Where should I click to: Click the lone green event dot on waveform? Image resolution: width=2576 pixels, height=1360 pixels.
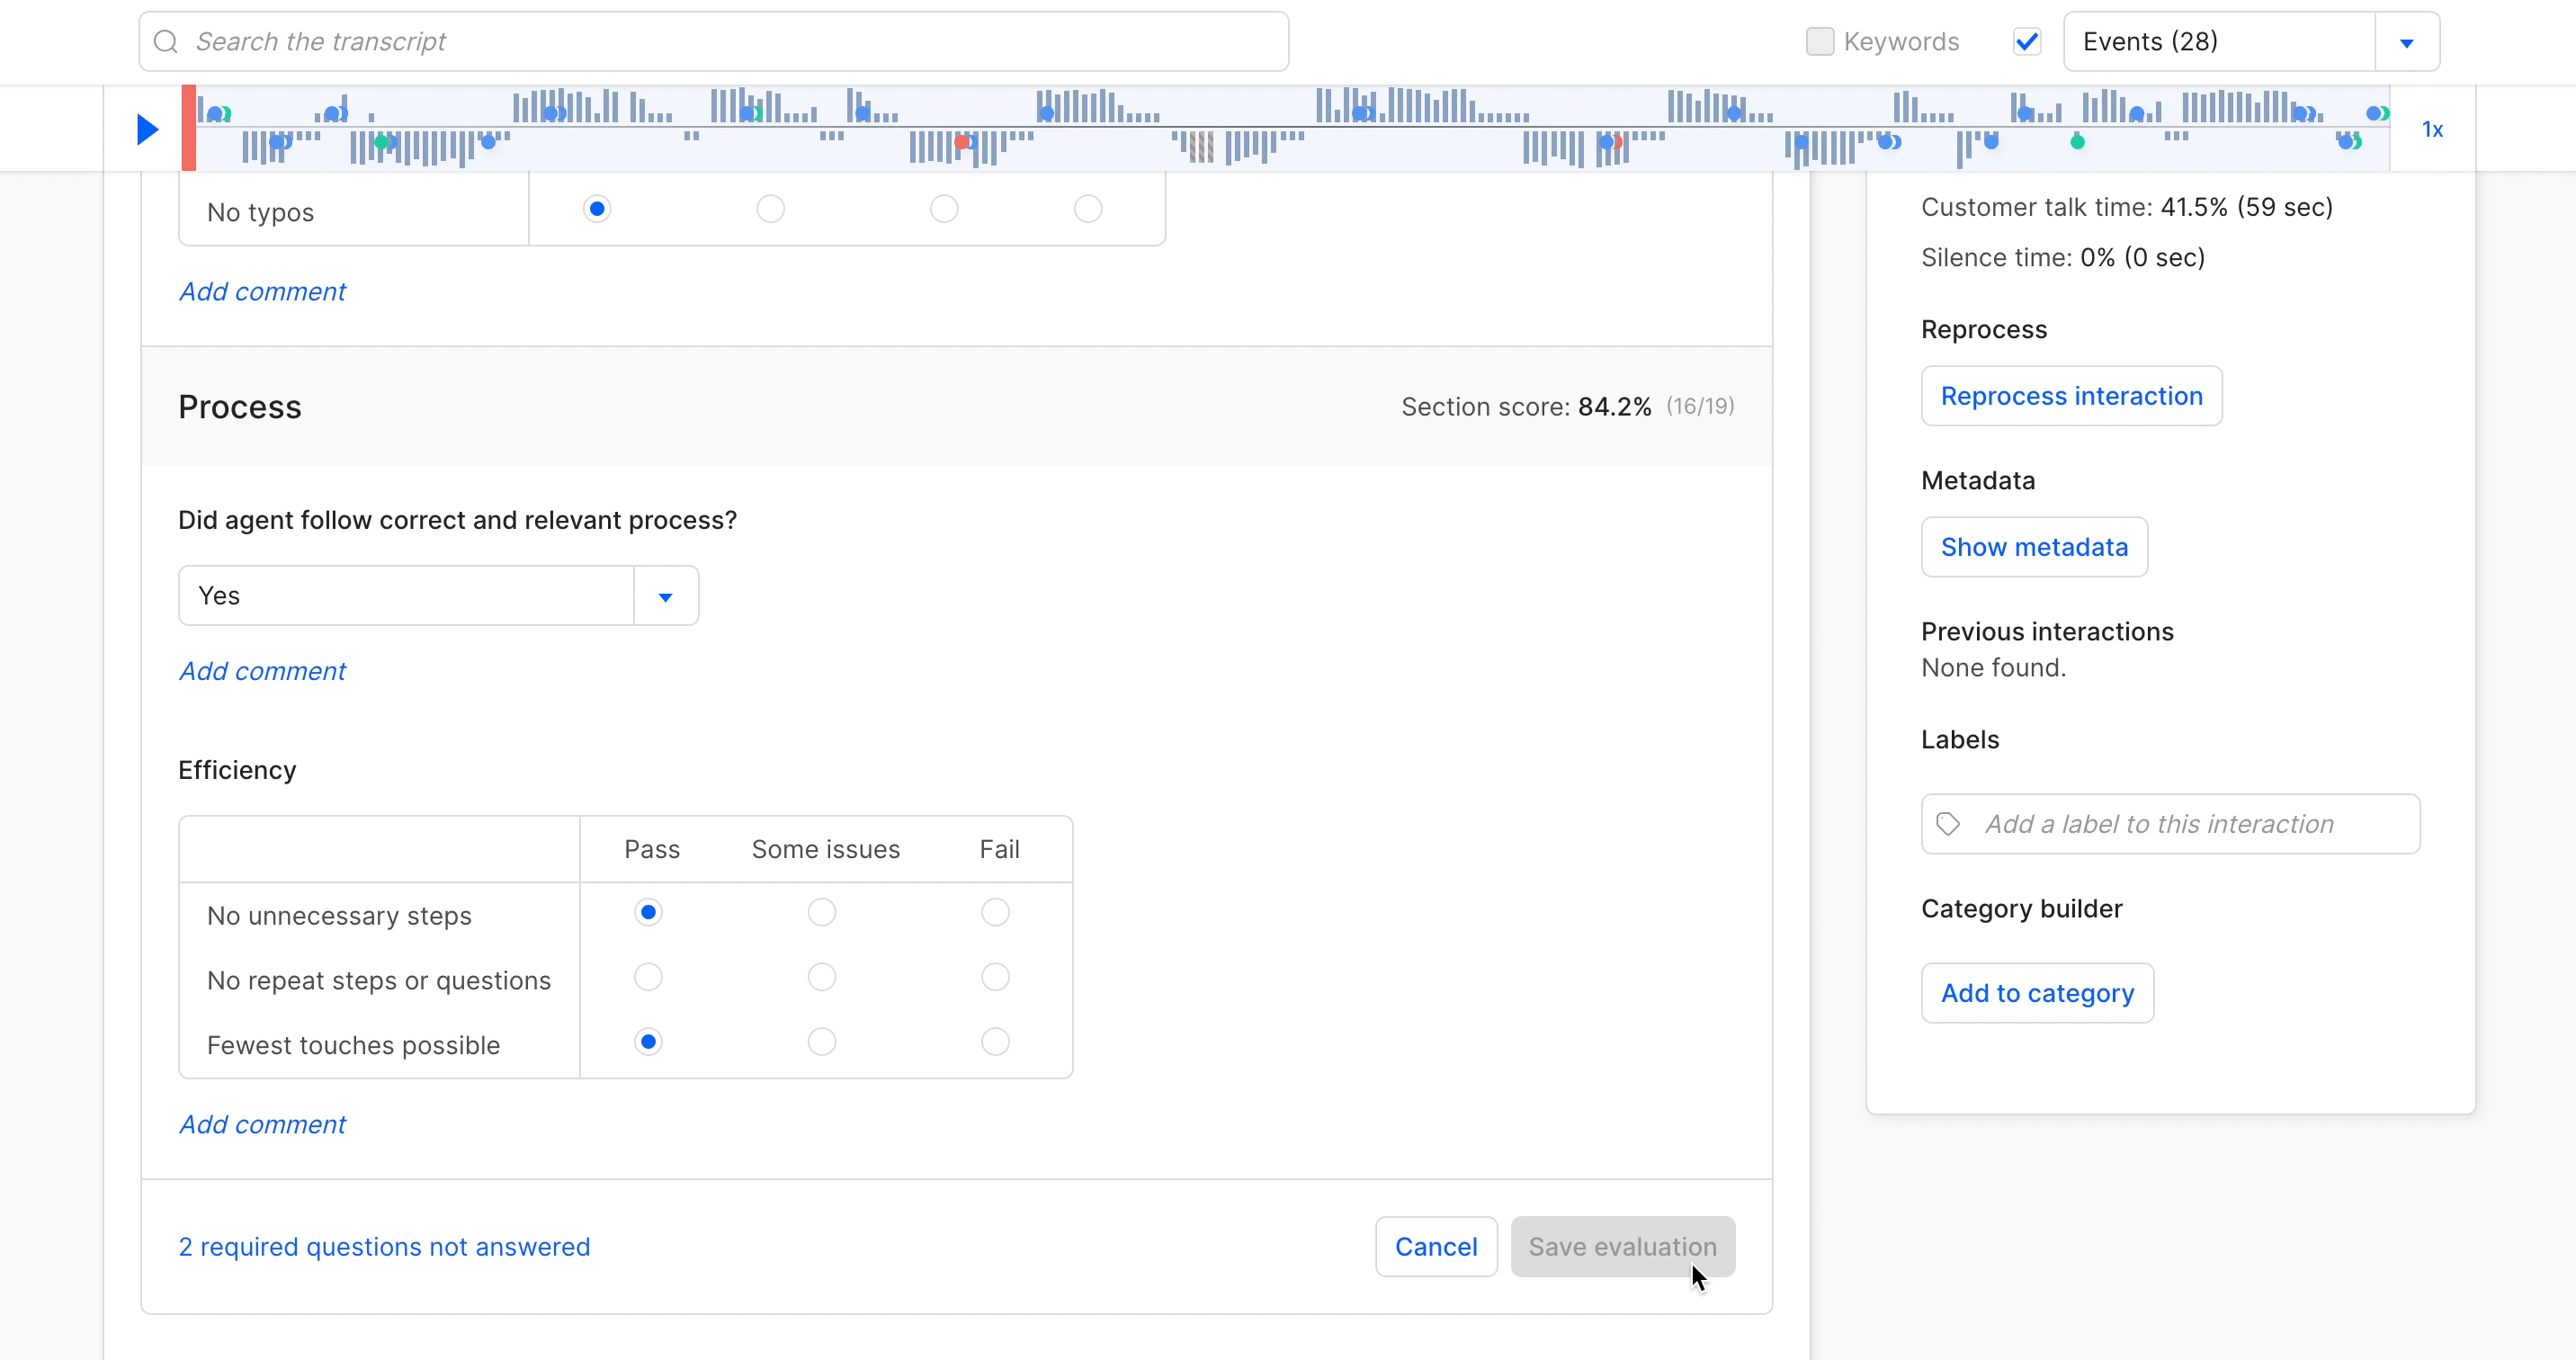tap(2077, 142)
